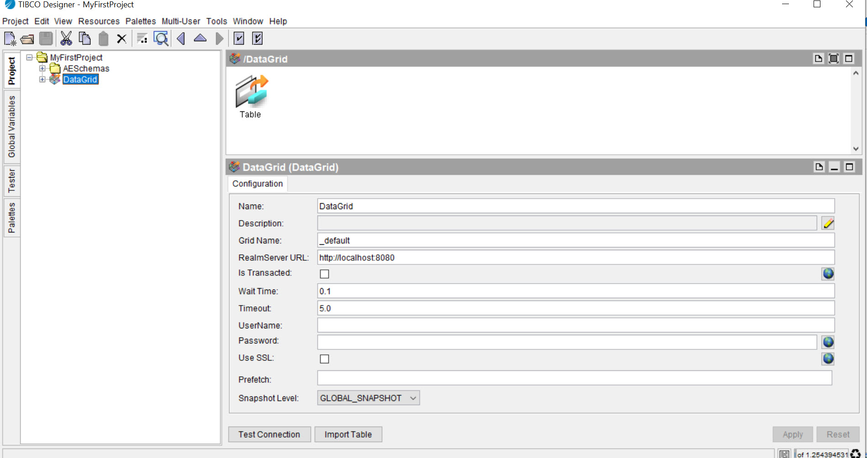Select the Table icon in the /DataGrid panel
Viewport: 867px width, 458px height.
(x=251, y=97)
